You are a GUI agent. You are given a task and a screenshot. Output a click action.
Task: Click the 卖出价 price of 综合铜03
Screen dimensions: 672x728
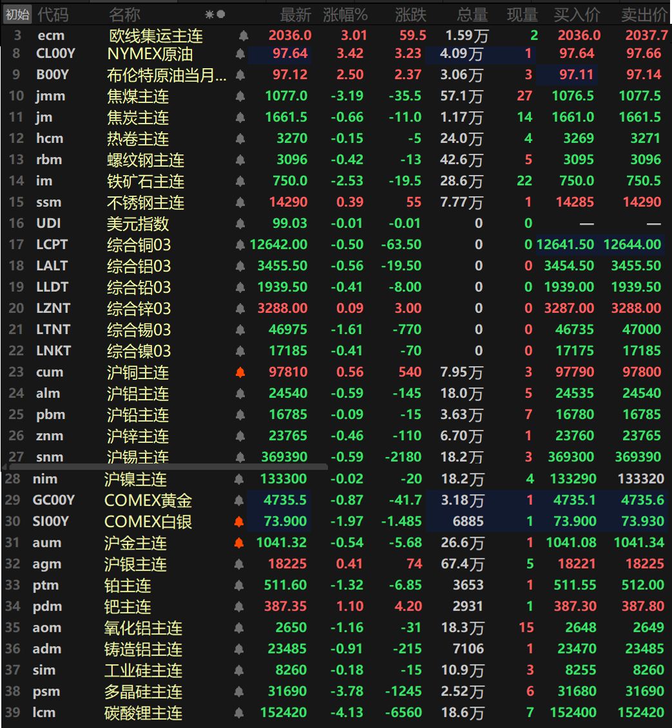pos(635,245)
